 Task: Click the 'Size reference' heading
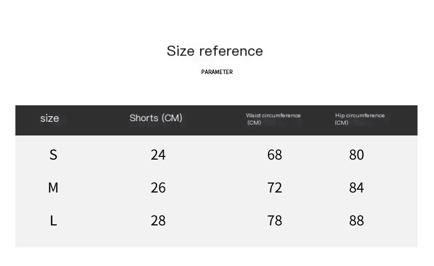[215, 51]
